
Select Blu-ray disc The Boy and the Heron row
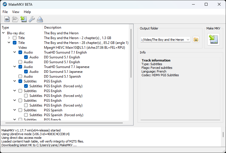(65, 33)
